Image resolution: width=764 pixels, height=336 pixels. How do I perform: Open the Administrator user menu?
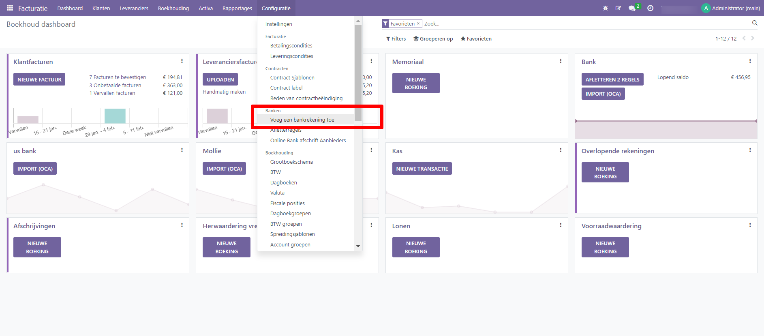pos(731,8)
